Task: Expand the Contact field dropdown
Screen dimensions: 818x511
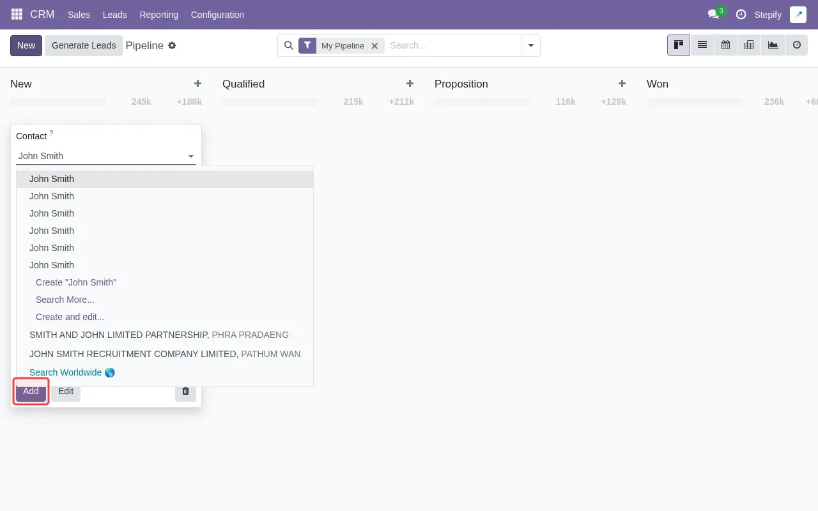Action: [x=190, y=156]
